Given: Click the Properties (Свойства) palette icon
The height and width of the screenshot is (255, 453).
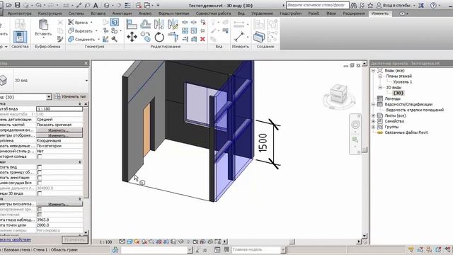Looking at the screenshot, I should tap(20, 37).
